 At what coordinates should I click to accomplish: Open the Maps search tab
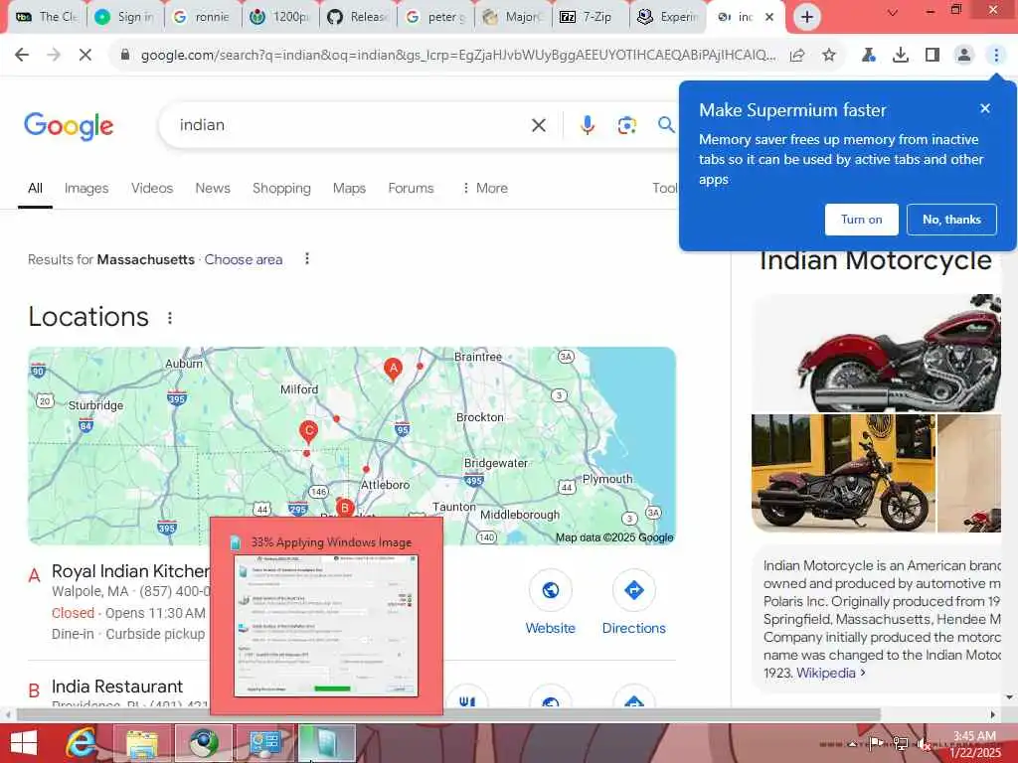pos(349,188)
